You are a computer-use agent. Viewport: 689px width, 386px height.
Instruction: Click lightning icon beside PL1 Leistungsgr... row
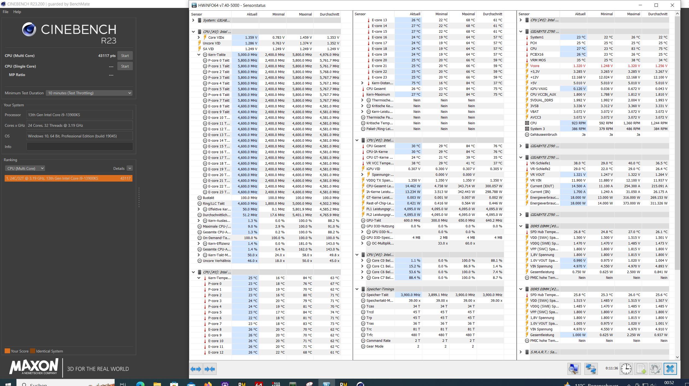pyautogui.click(x=363, y=209)
